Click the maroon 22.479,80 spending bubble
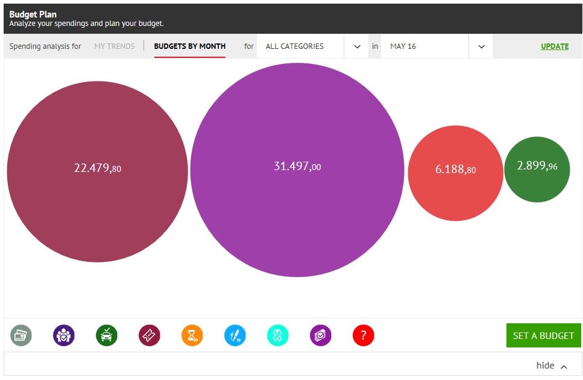 pyautogui.click(x=98, y=171)
